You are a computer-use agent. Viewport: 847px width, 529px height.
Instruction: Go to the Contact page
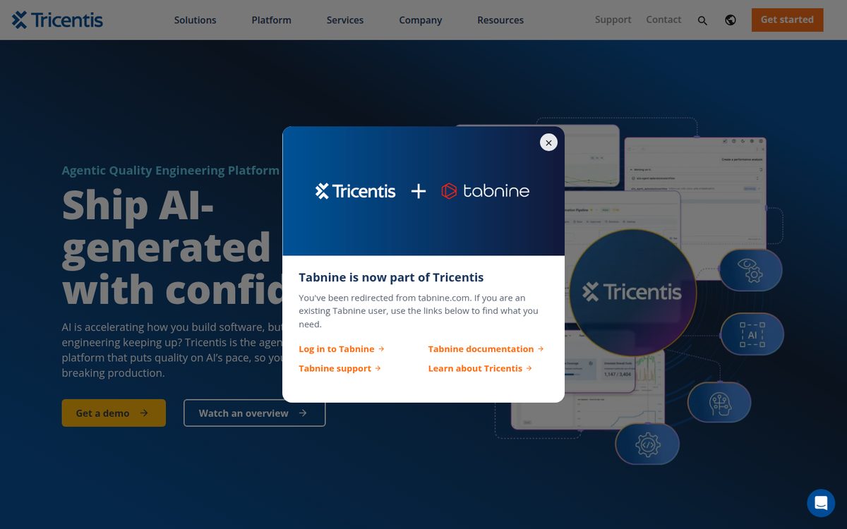(663, 20)
